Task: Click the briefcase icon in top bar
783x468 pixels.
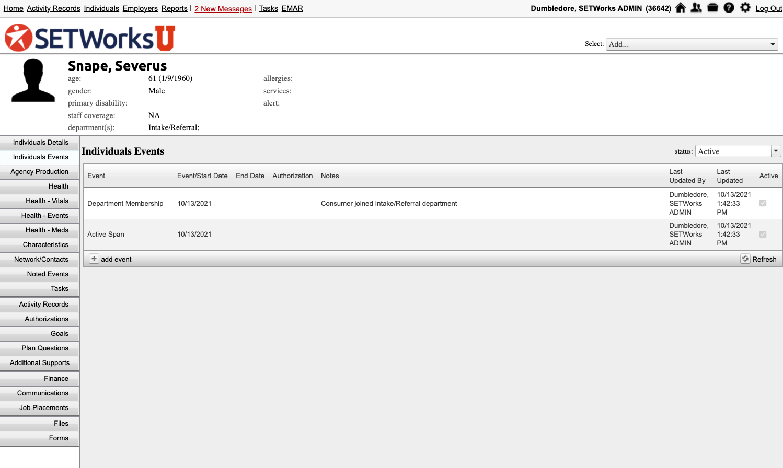Action: point(712,8)
